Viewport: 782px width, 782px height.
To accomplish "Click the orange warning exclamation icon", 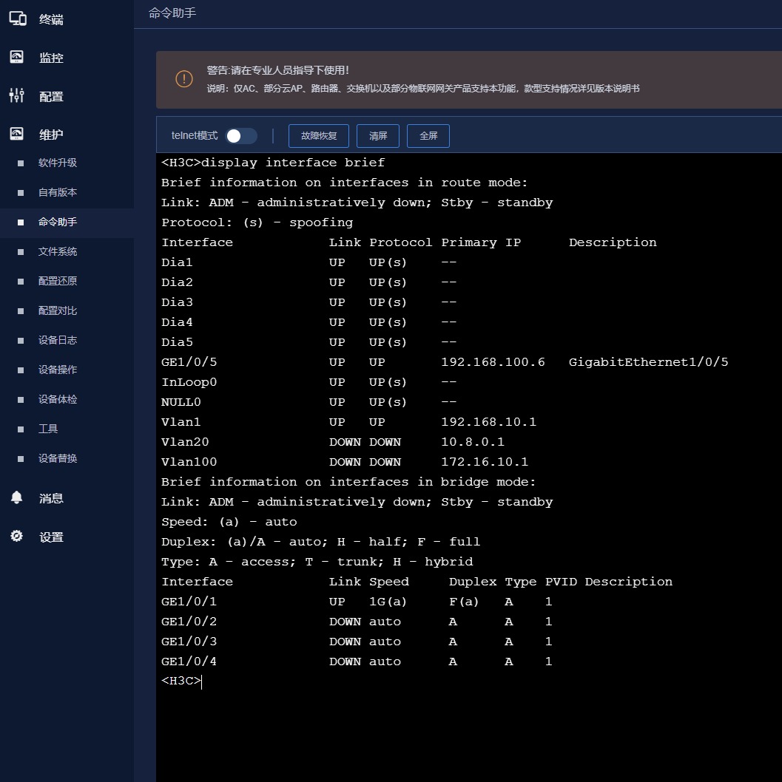I will (x=184, y=79).
